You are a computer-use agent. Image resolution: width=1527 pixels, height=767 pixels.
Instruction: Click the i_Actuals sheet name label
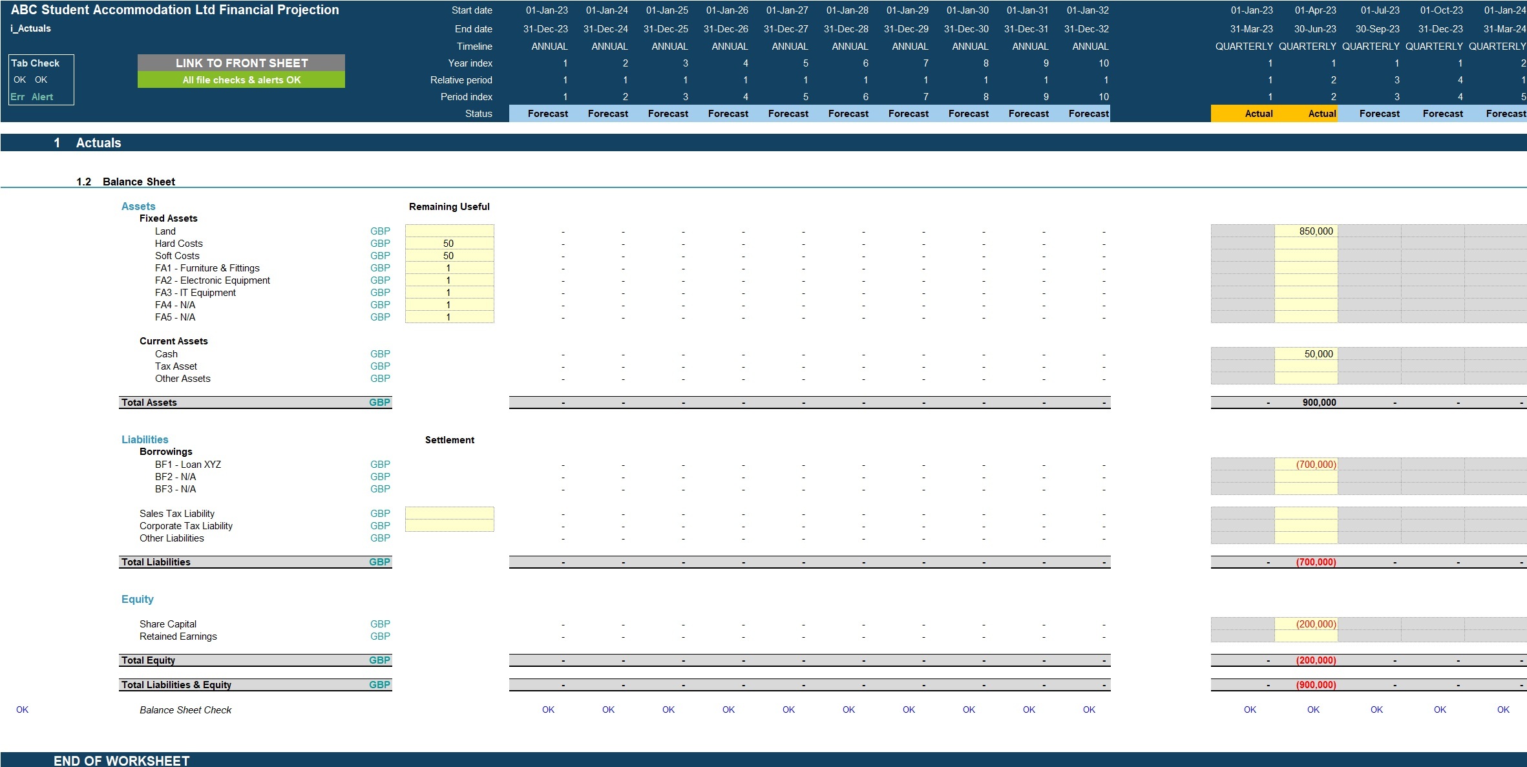pos(30,28)
